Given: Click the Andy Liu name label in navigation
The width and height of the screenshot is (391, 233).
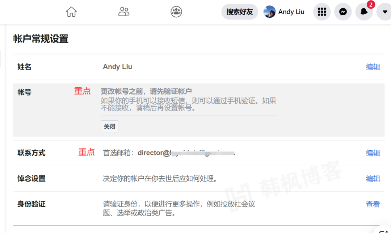Looking at the screenshot, I should 291,12.
